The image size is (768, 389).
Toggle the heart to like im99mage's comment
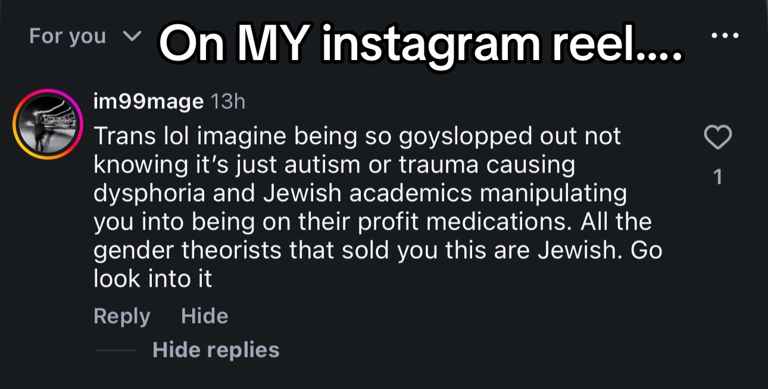click(x=717, y=138)
